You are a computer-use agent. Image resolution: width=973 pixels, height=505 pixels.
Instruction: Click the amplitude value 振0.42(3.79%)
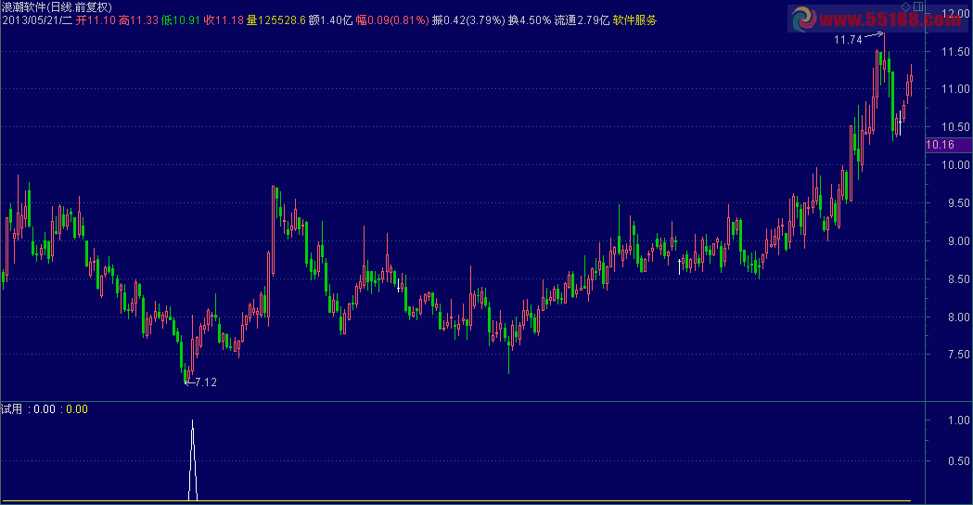click(468, 20)
